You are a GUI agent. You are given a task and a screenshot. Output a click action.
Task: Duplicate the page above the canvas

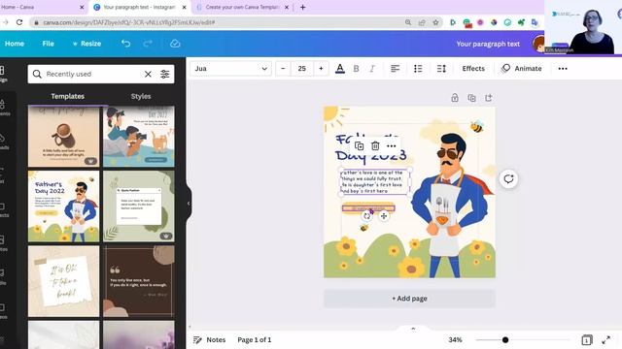(471, 98)
